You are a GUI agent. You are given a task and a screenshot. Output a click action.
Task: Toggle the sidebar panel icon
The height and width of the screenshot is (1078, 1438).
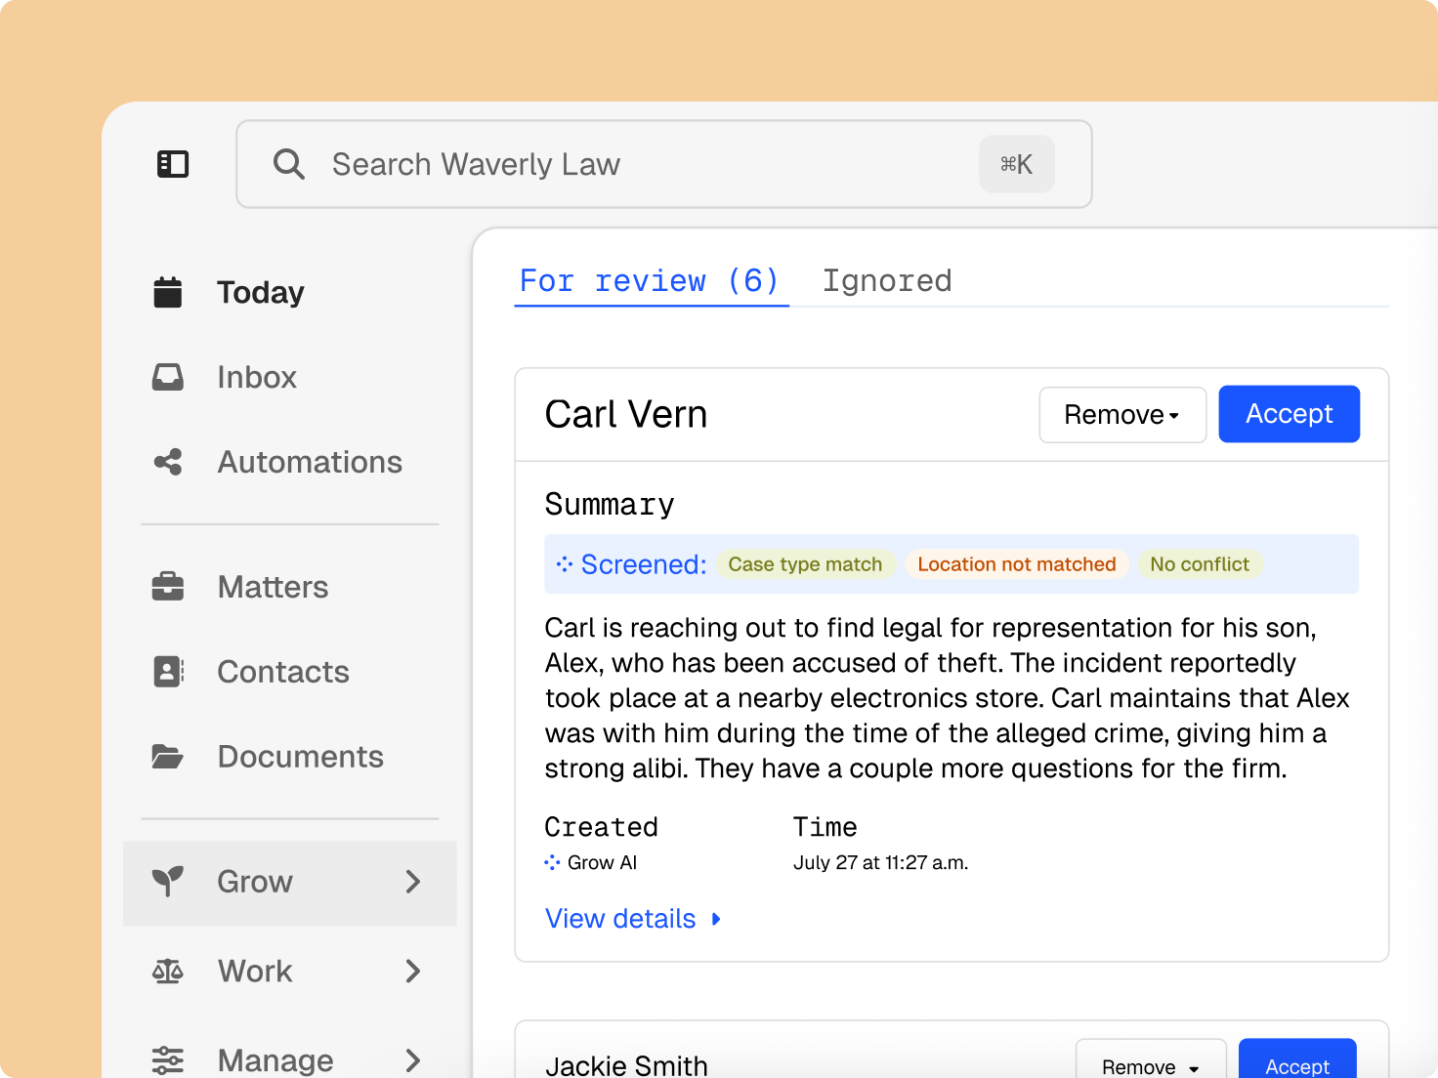(x=173, y=164)
